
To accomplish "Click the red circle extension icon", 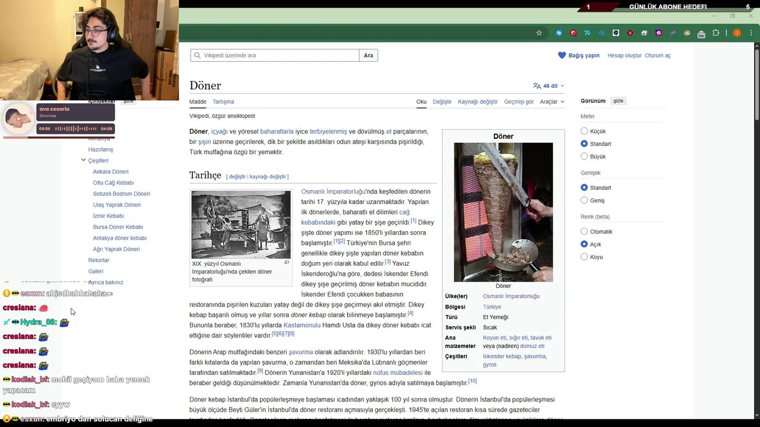I will pyautogui.click(x=573, y=33).
